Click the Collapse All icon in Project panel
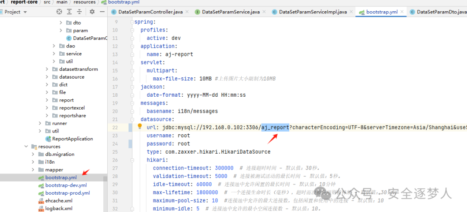 coord(79,12)
